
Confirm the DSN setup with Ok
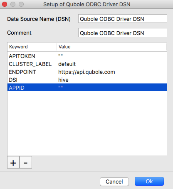click(149, 181)
